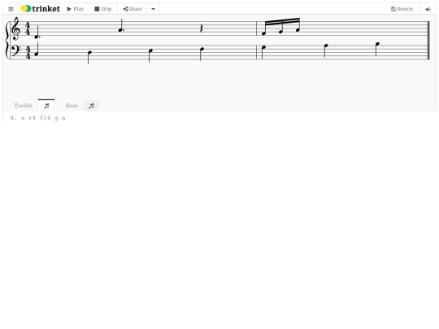Click into the treble notation text field
Viewport: 439px width, 329px height.
(x=219, y=118)
